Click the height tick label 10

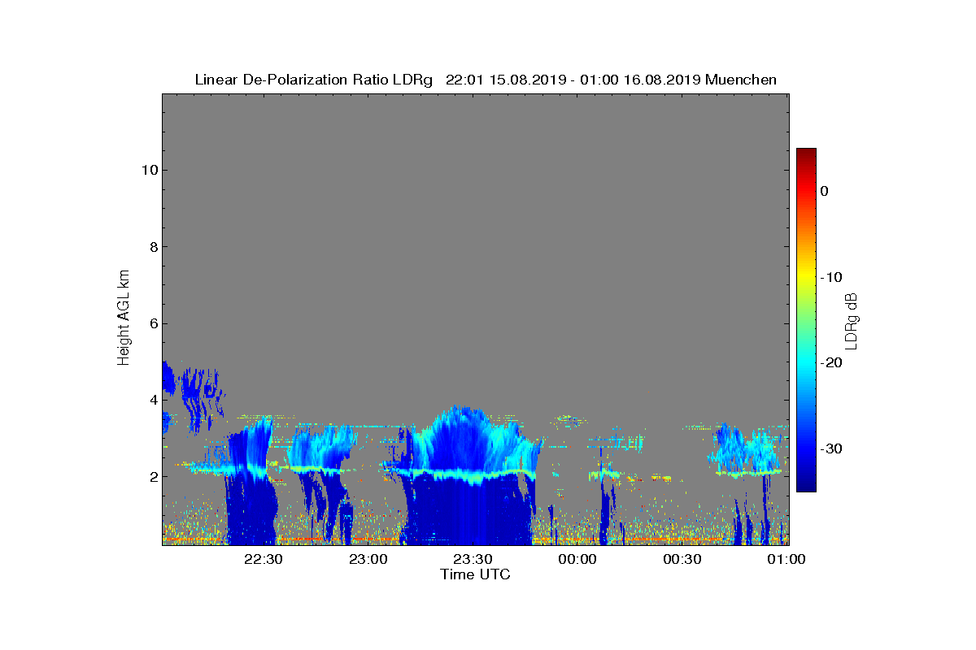point(149,170)
